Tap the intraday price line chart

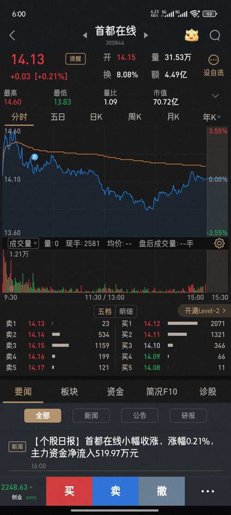click(105, 182)
